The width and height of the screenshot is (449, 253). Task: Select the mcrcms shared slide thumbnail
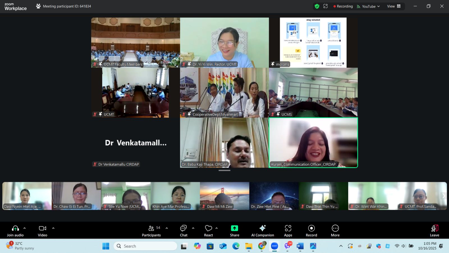point(313,42)
